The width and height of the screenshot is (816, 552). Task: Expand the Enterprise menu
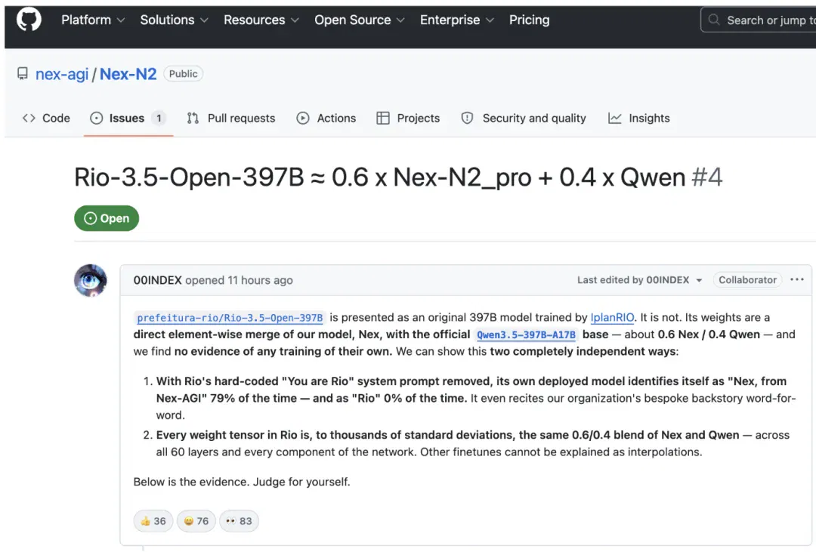(457, 20)
